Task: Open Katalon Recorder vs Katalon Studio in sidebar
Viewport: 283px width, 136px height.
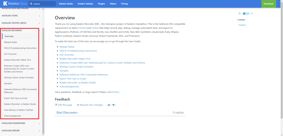Action: click(x=20, y=104)
